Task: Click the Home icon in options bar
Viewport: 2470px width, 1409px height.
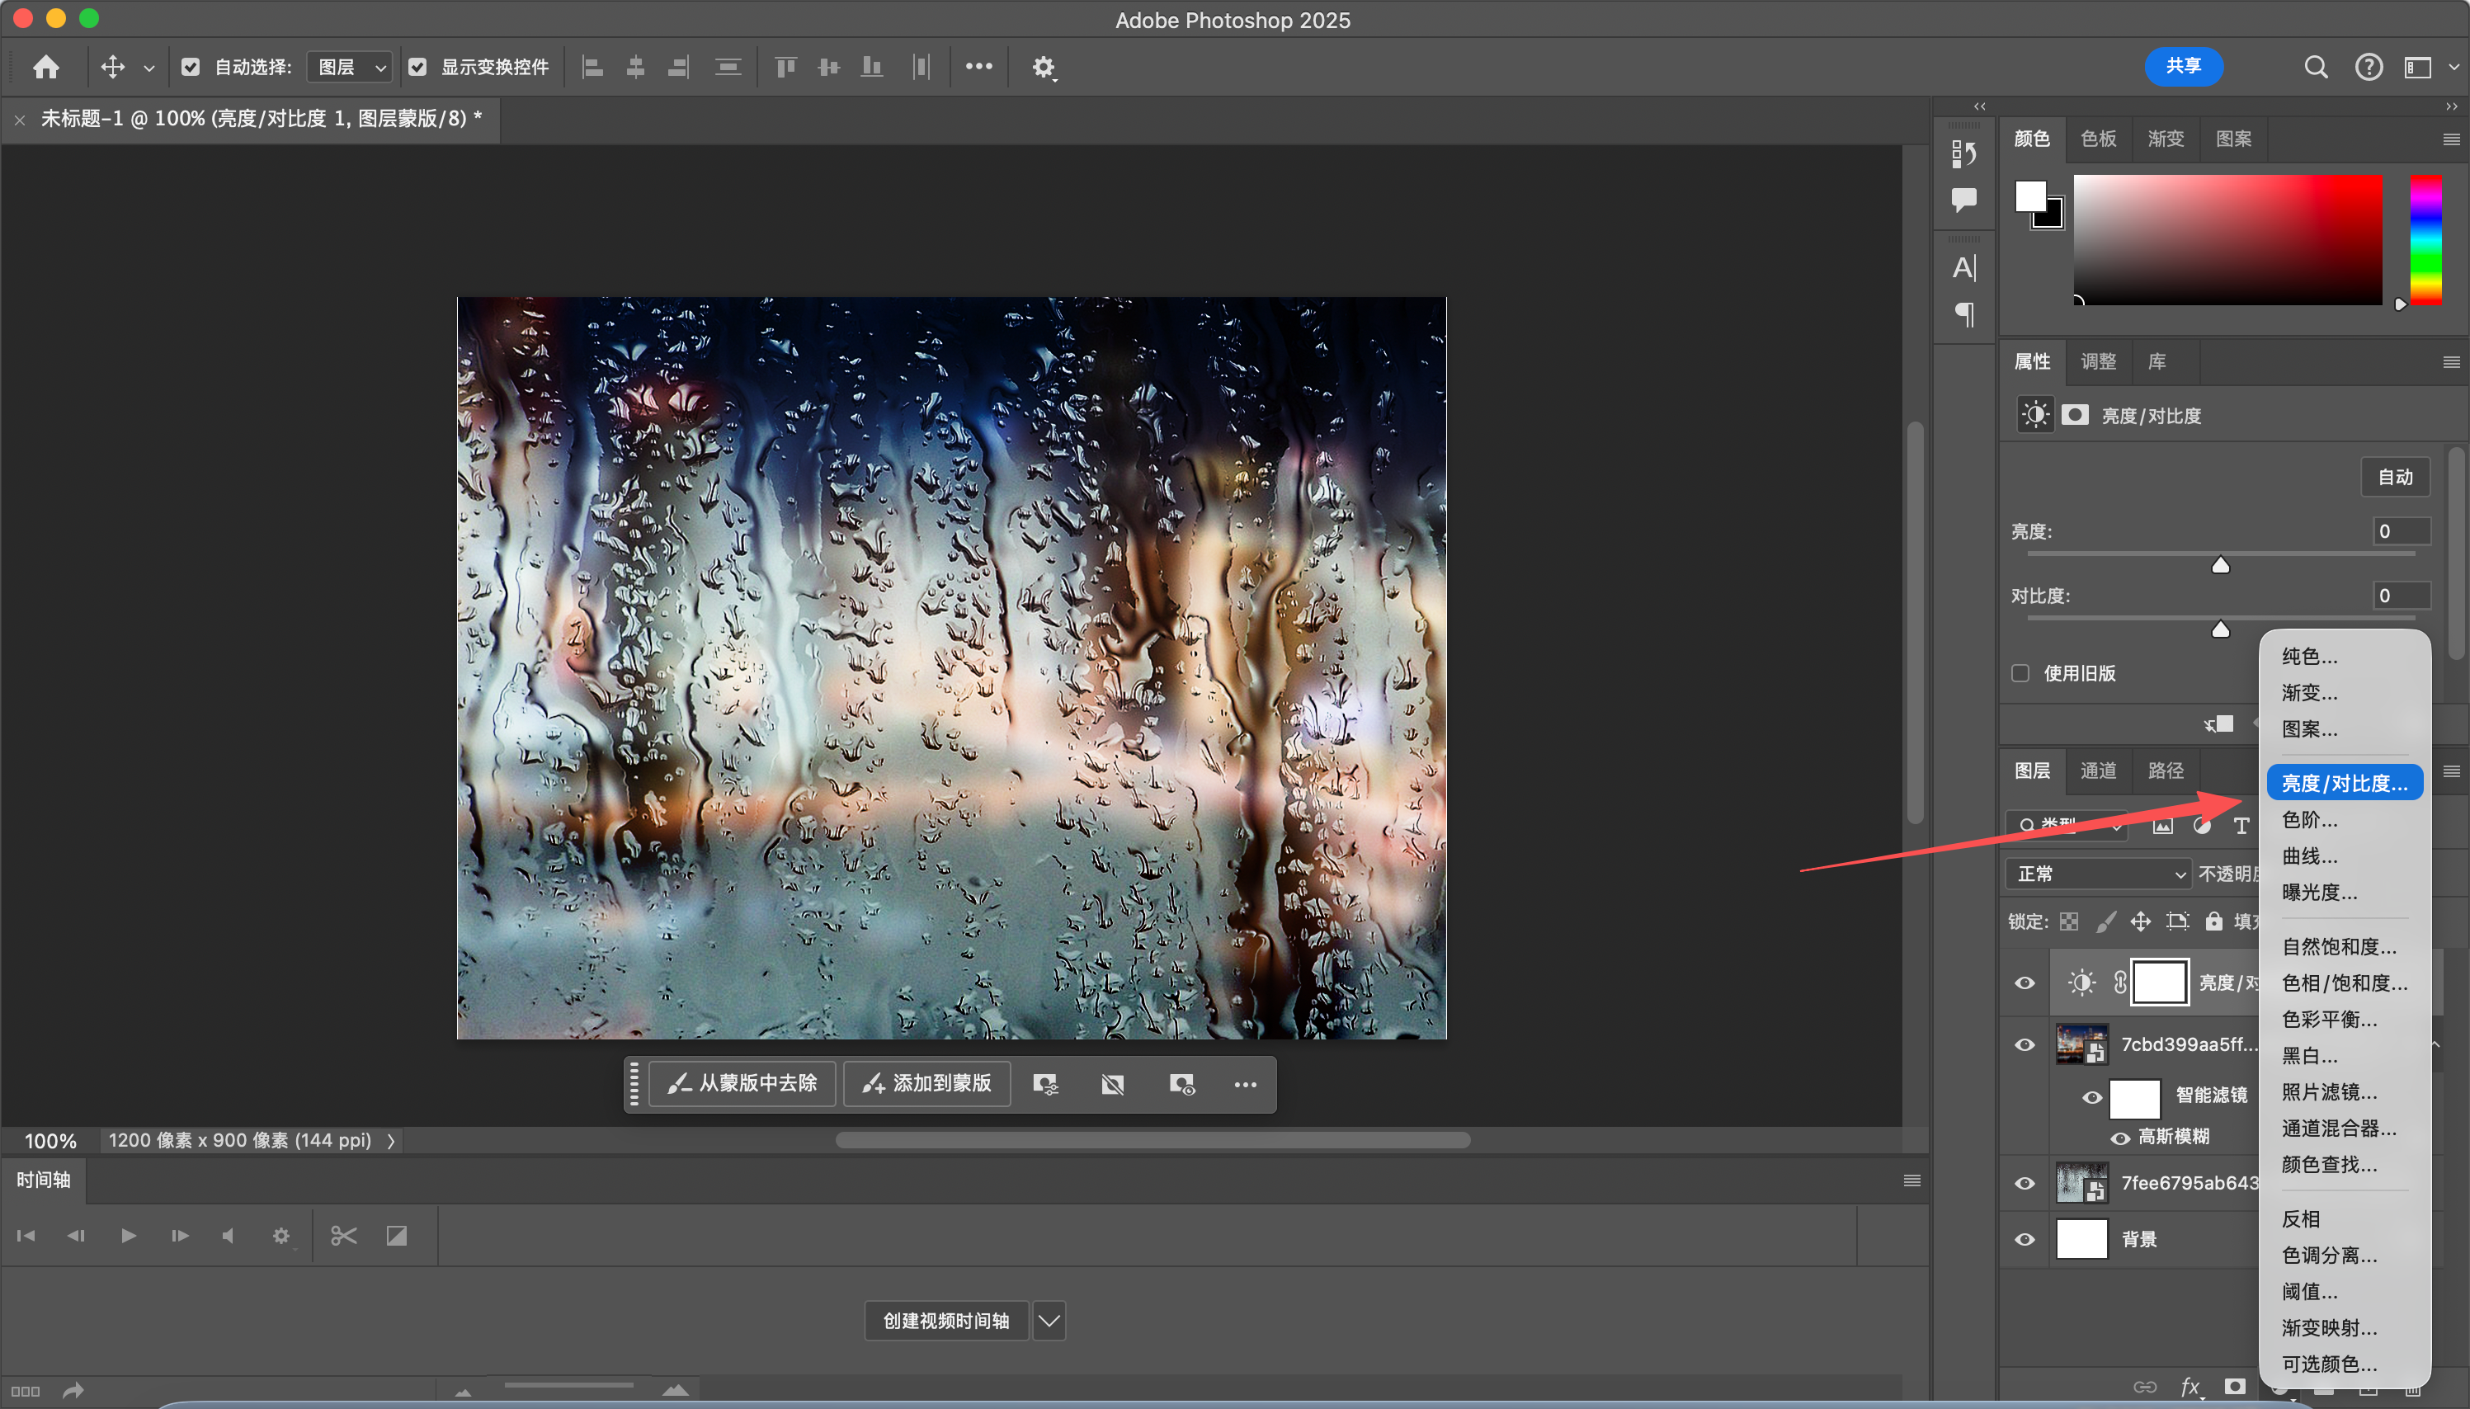Action: tap(45, 67)
